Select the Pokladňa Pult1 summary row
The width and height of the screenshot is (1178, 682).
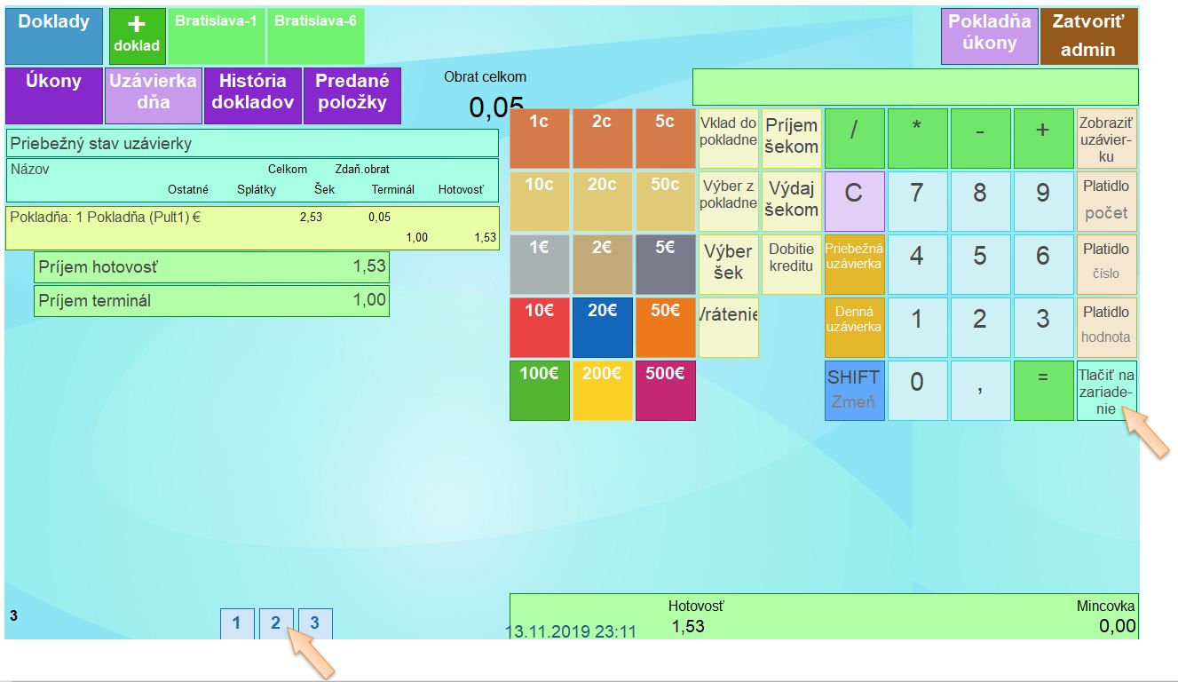tap(252, 227)
